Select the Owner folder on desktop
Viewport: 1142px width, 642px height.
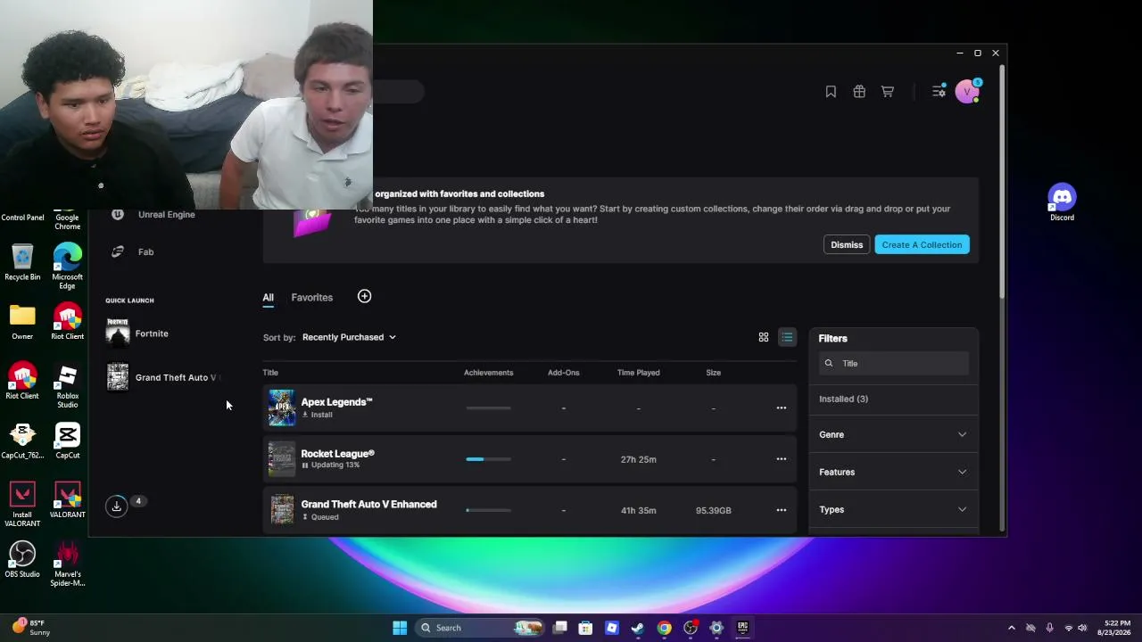click(22, 322)
